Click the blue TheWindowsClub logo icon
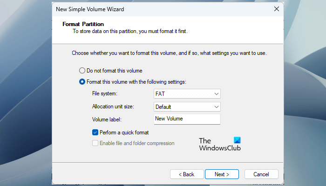 (x=236, y=140)
